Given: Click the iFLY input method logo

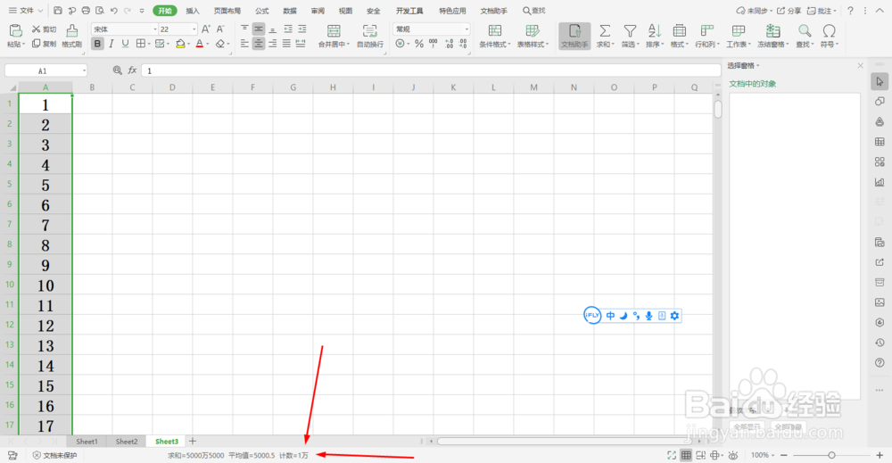Looking at the screenshot, I should [592, 315].
